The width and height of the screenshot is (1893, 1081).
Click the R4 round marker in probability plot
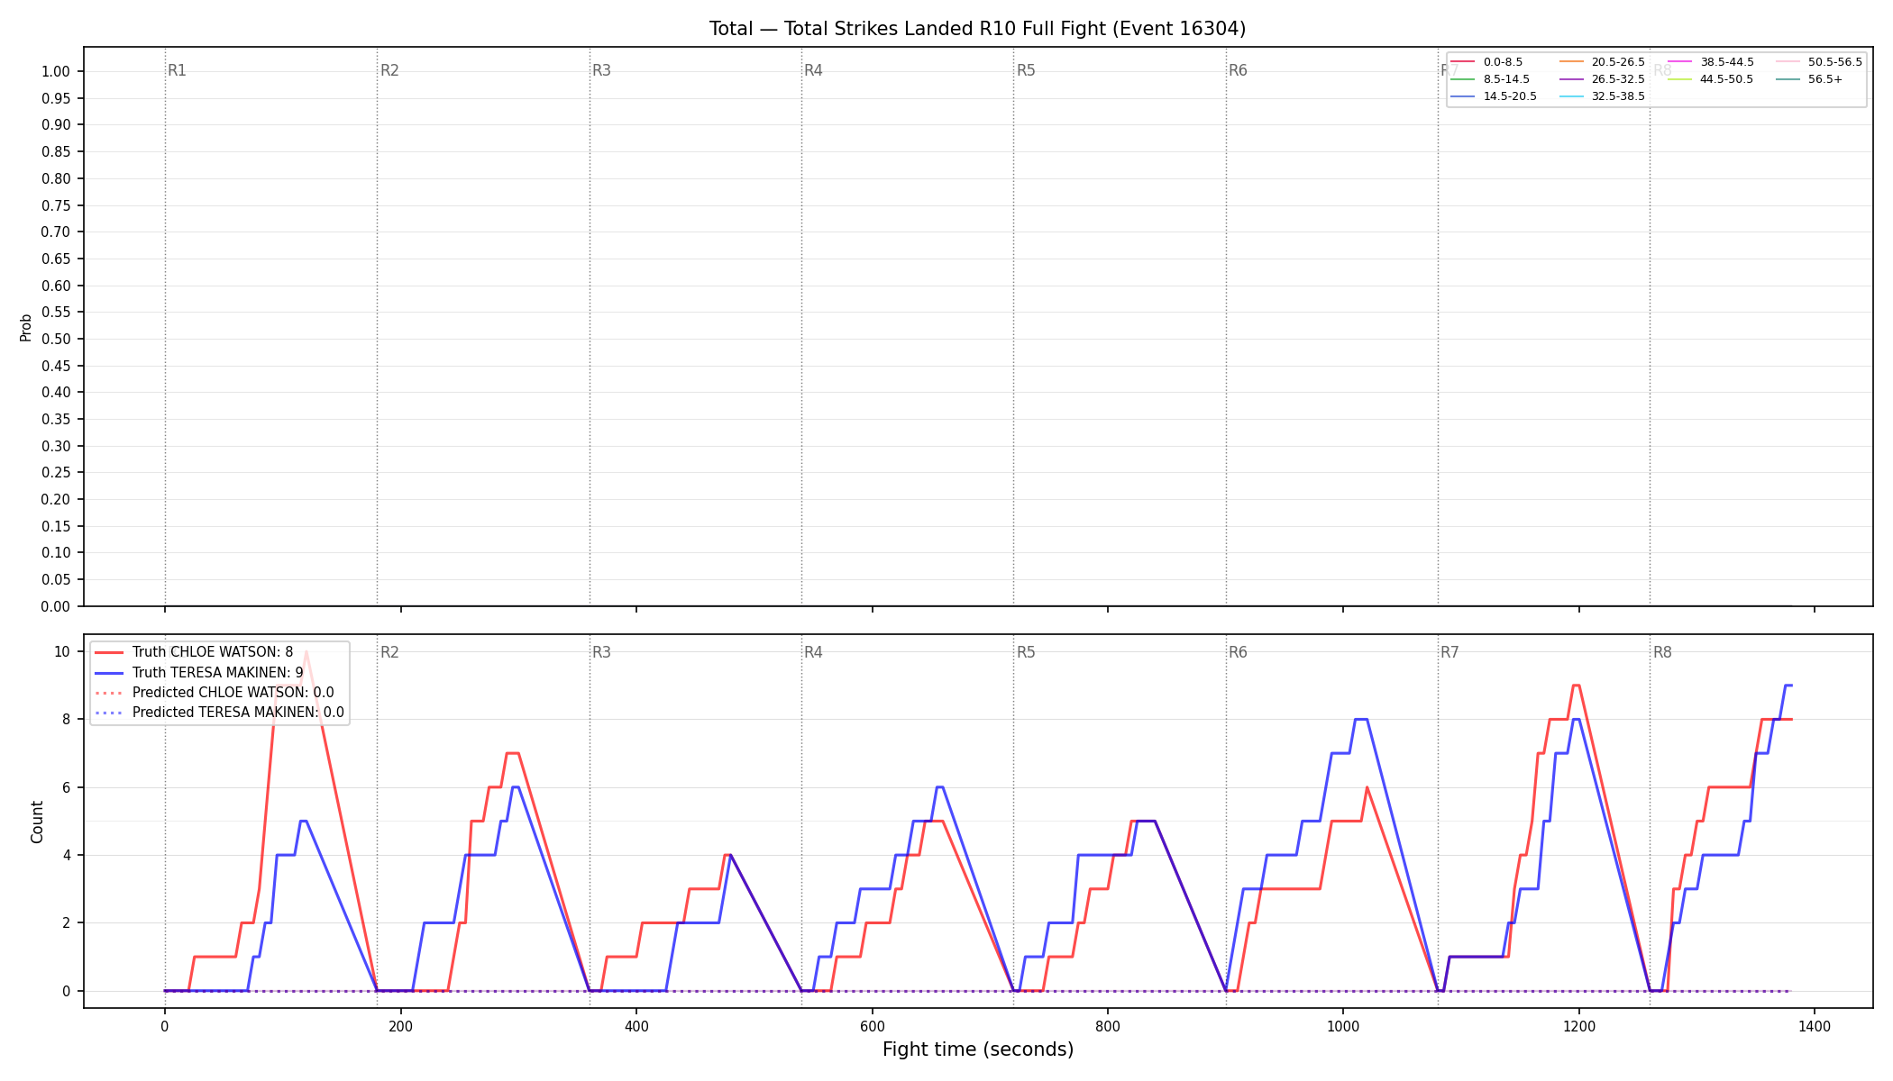tap(813, 70)
